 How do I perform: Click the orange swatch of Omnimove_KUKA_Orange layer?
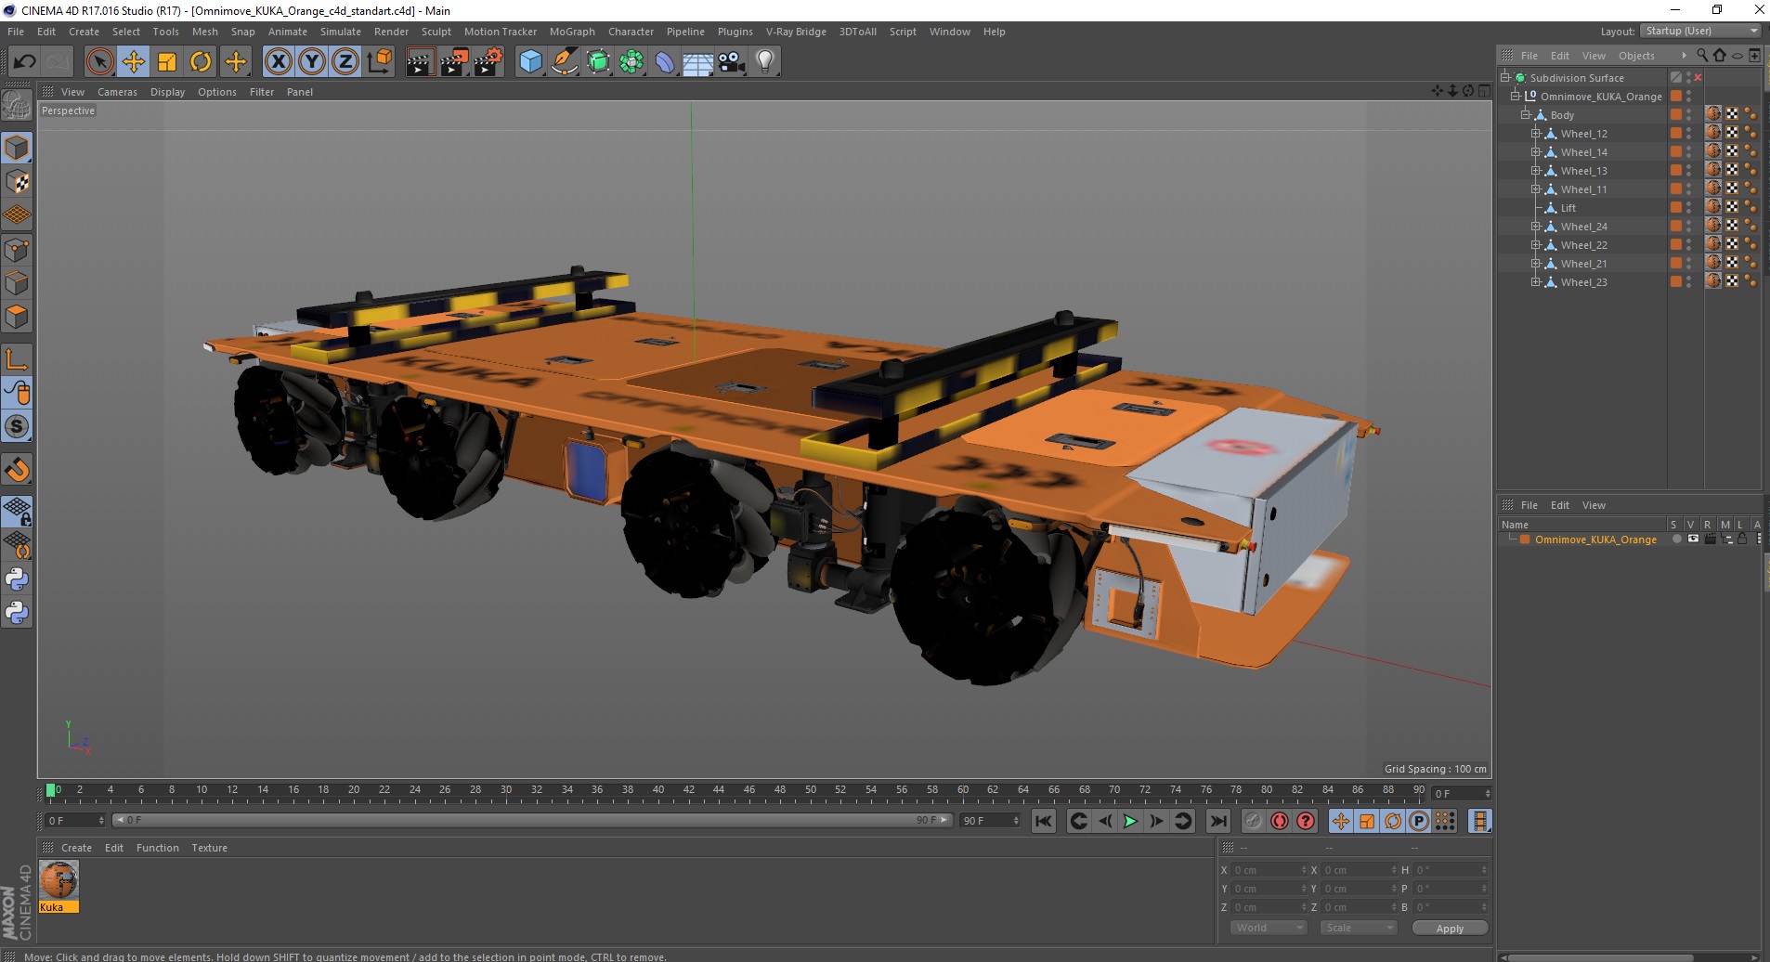tap(1525, 539)
